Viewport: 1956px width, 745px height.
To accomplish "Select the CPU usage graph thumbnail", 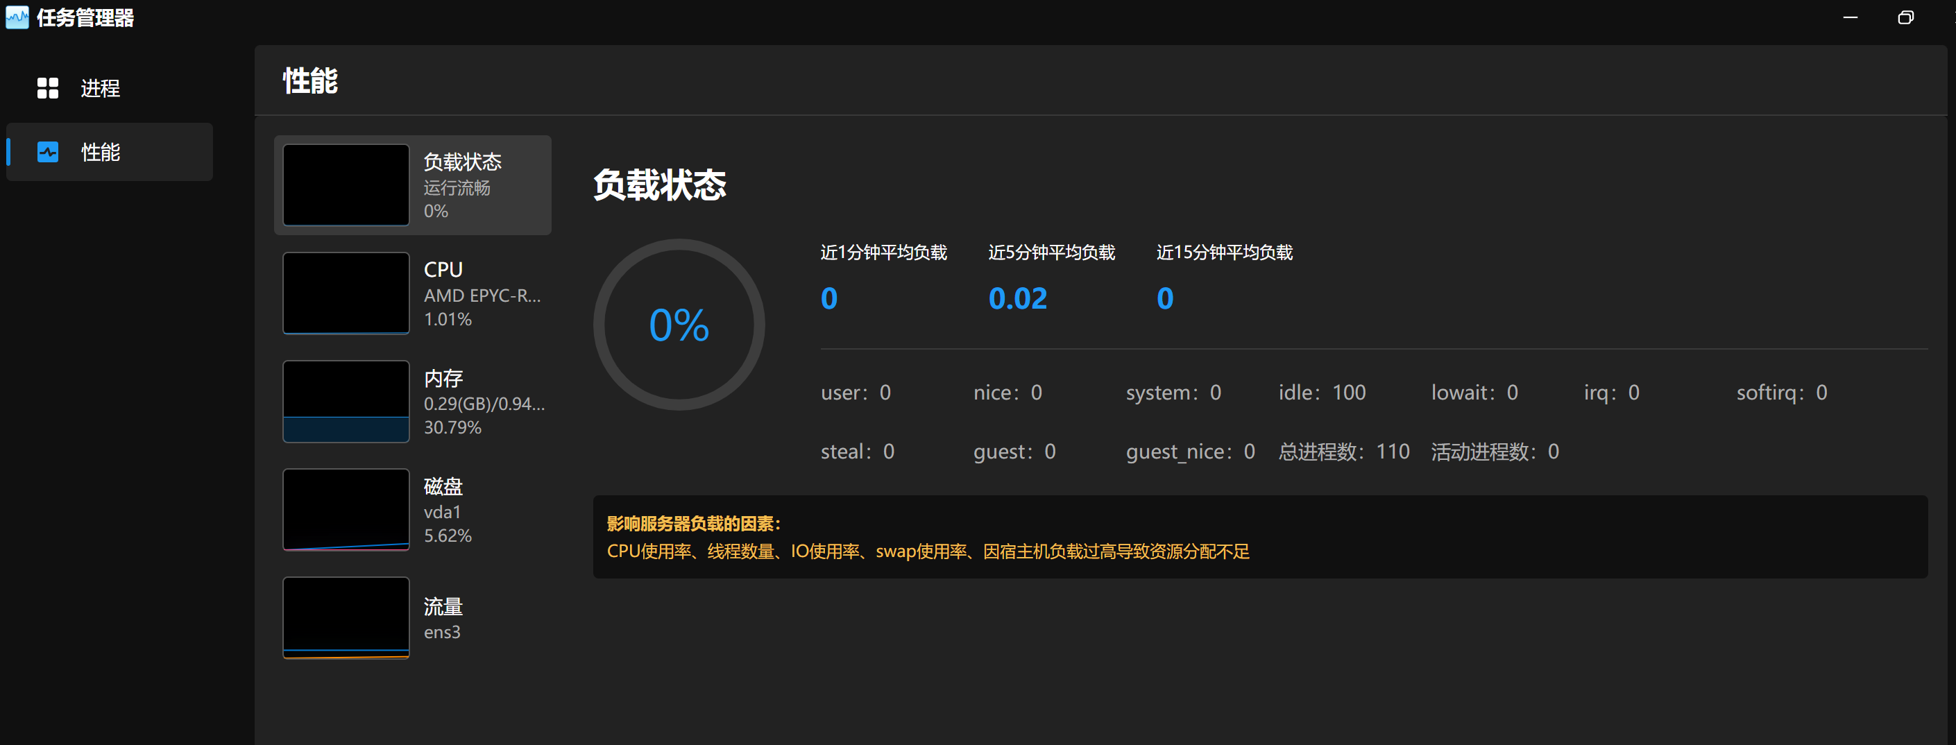I will (346, 293).
